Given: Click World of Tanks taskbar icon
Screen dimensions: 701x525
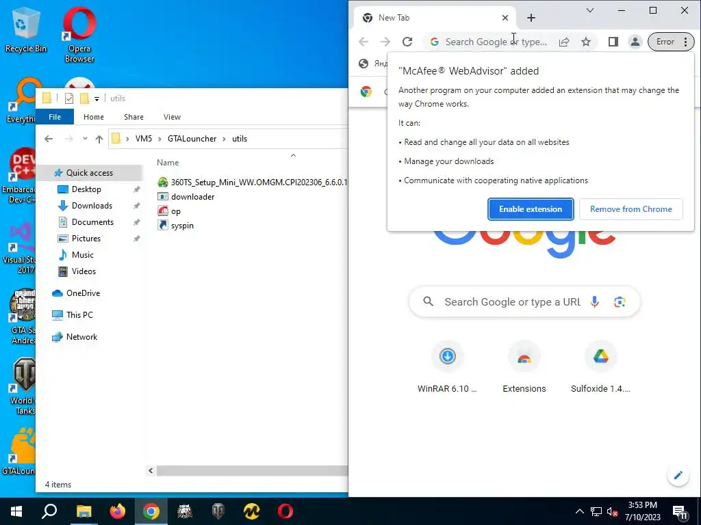Looking at the screenshot, I should [218, 511].
